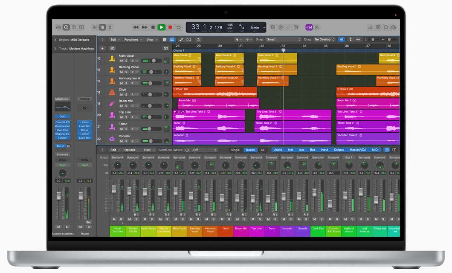Click the Stop transport button
The image size is (452, 273).
pyautogui.click(x=153, y=27)
